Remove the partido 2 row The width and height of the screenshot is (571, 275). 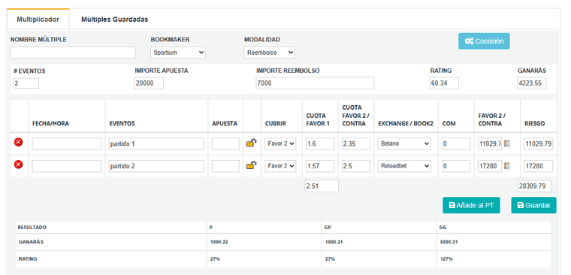(18, 165)
